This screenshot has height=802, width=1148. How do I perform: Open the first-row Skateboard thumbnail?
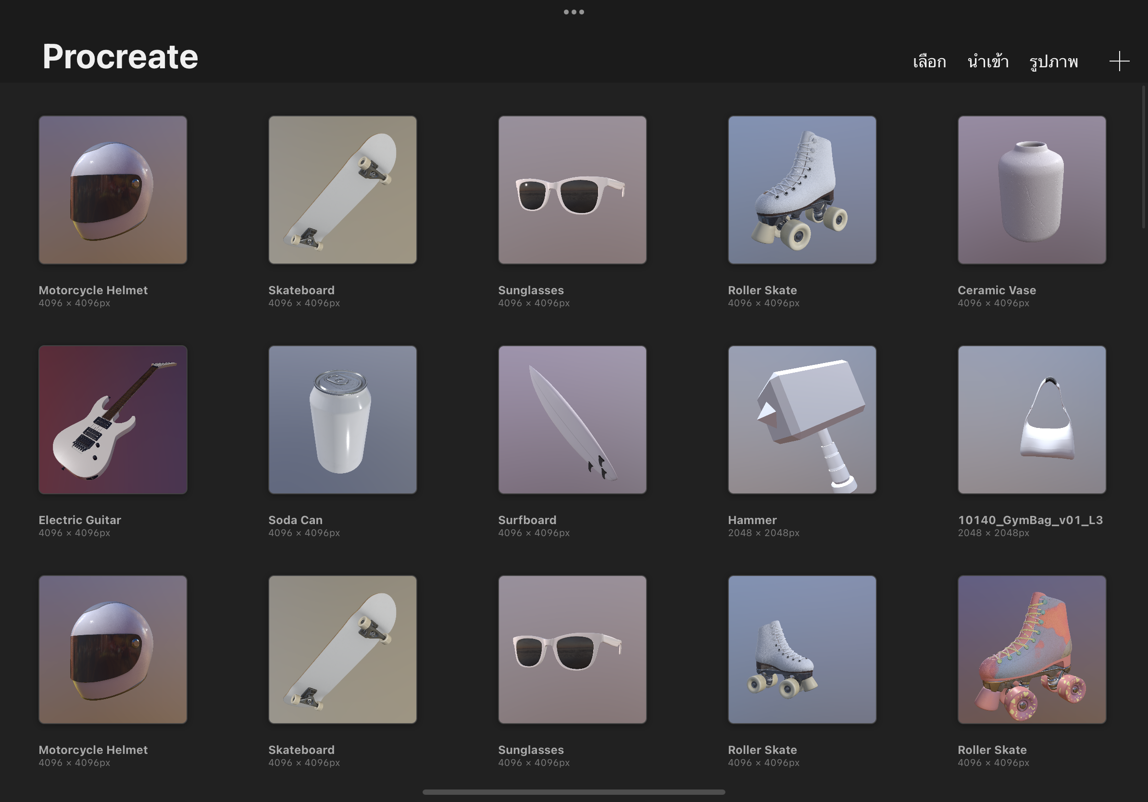click(342, 190)
